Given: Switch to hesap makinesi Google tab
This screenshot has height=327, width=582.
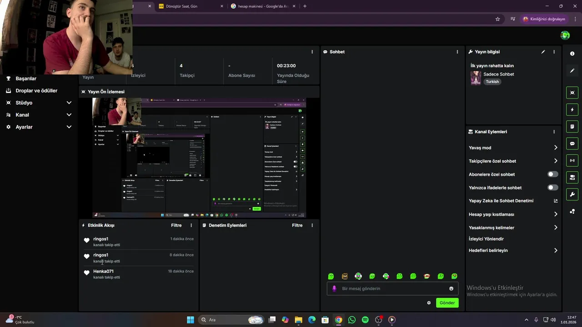Looking at the screenshot, I should pyautogui.click(x=263, y=6).
